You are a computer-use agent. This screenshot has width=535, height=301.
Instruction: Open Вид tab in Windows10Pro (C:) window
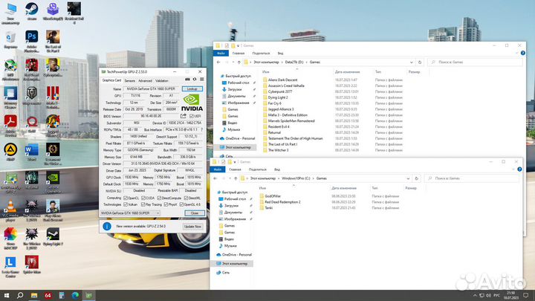[277, 169]
